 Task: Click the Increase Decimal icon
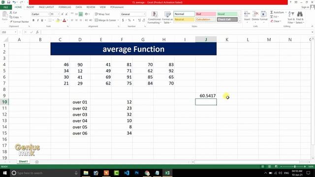point(139,20)
